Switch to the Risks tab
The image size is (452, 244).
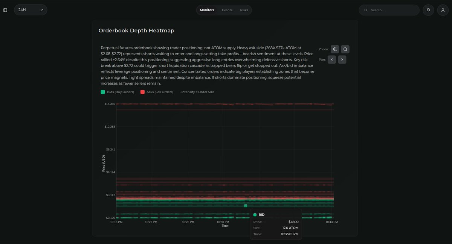pyautogui.click(x=244, y=10)
